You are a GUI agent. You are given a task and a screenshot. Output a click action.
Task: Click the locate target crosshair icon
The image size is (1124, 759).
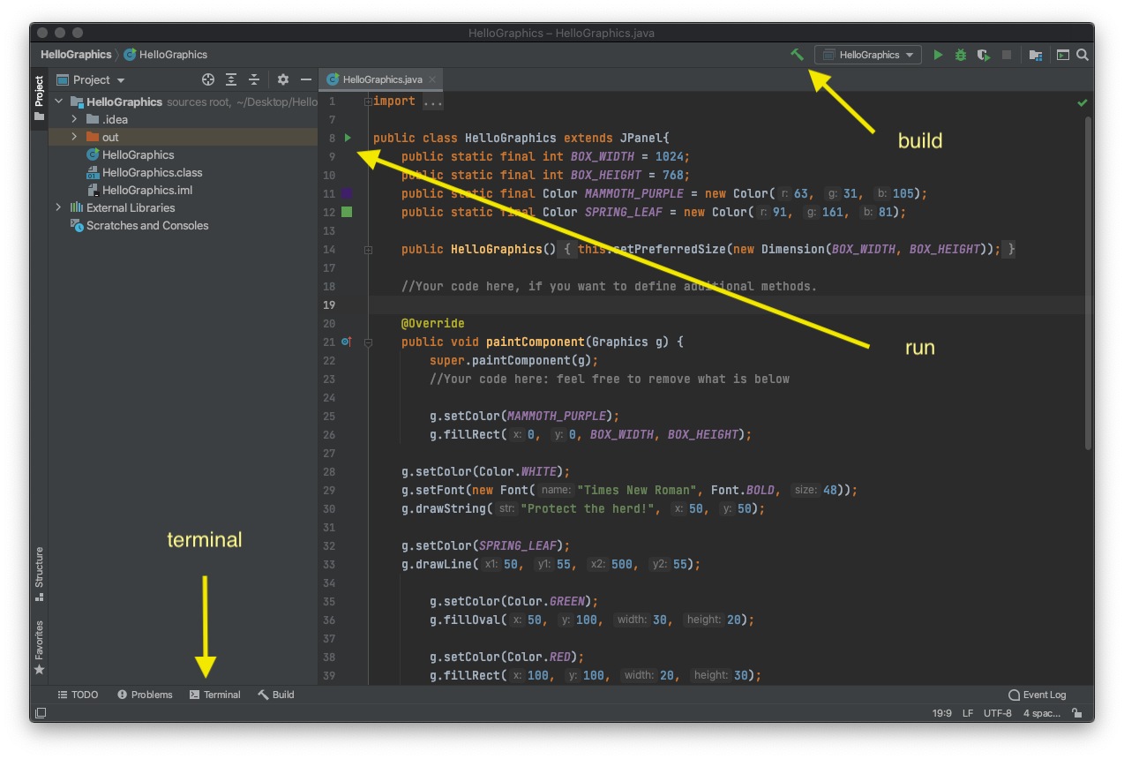(x=208, y=79)
